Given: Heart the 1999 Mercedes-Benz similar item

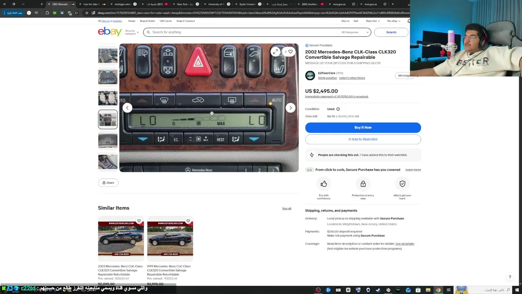Looking at the screenshot, I should click(188, 221).
